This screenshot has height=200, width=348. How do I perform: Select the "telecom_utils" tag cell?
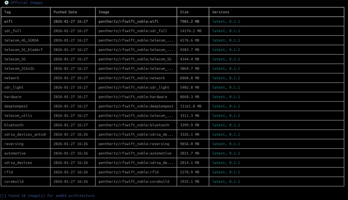[x=18, y=115]
